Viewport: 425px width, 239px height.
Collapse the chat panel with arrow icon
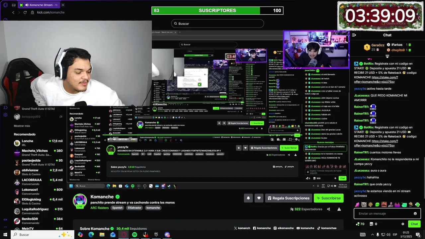click(x=354, y=35)
